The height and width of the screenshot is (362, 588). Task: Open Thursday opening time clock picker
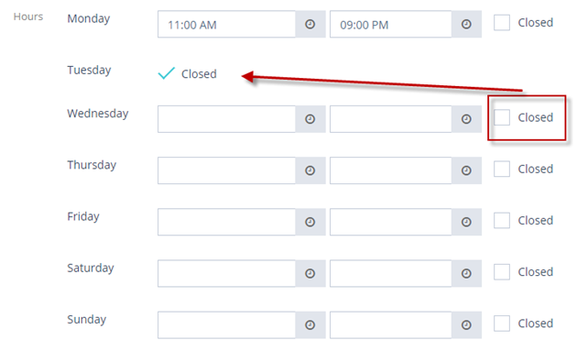click(x=310, y=170)
